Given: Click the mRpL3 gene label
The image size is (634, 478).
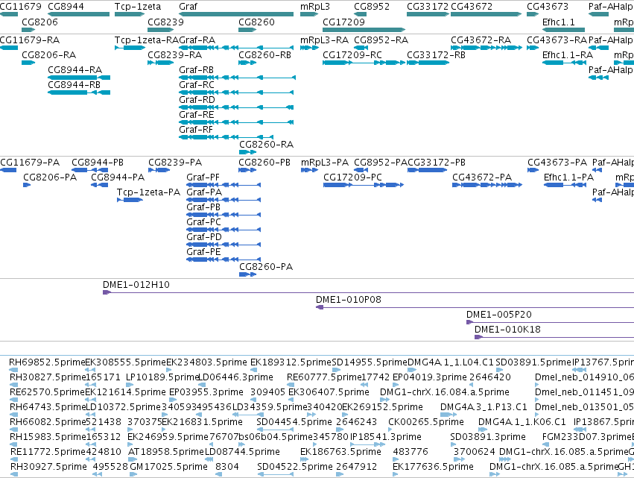Looking at the screenshot, I should pos(315,7).
